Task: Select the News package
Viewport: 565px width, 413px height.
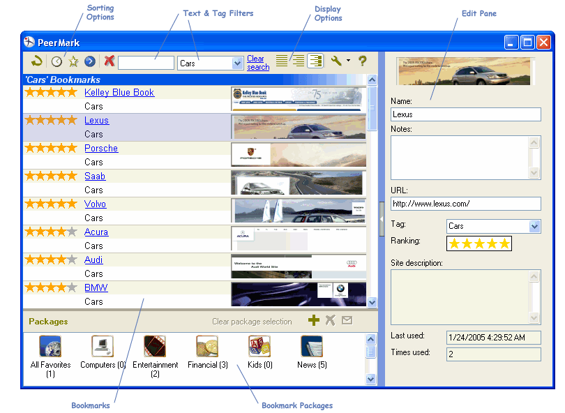Action: click(312, 352)
